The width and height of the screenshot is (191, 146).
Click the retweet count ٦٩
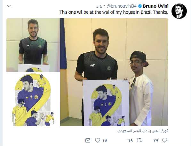(130, 141)
